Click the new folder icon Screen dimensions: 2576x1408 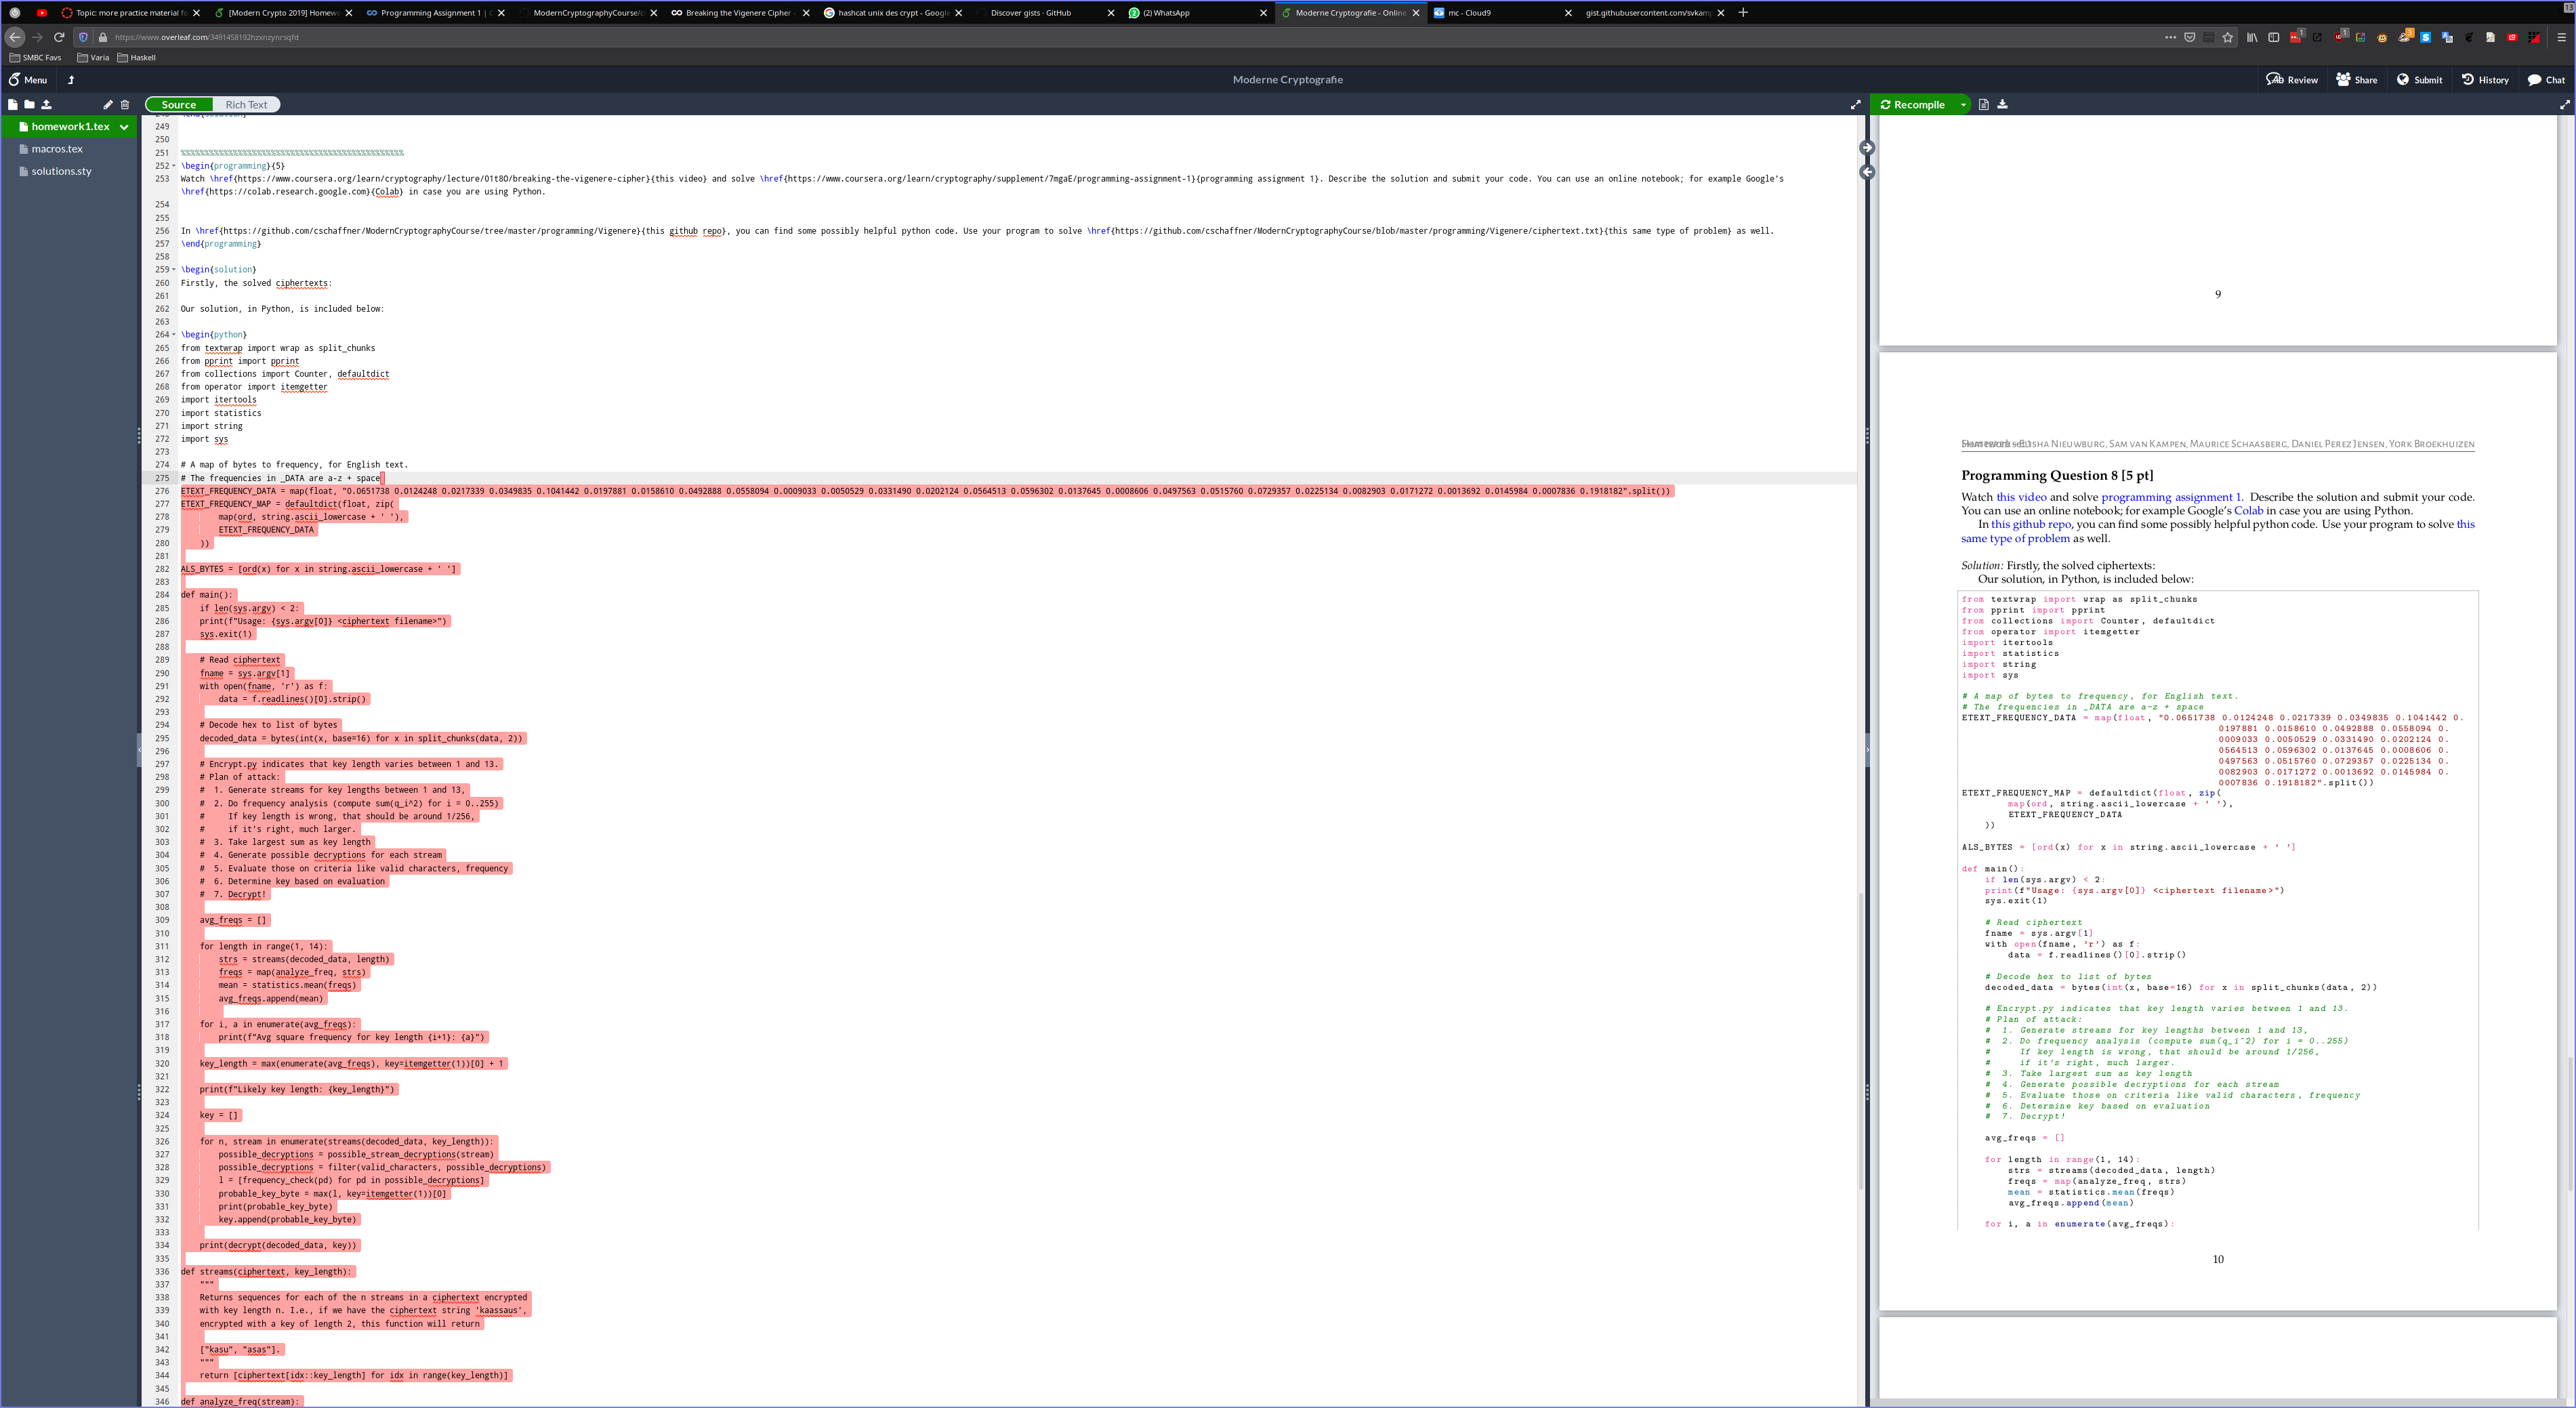coord(29,104)
